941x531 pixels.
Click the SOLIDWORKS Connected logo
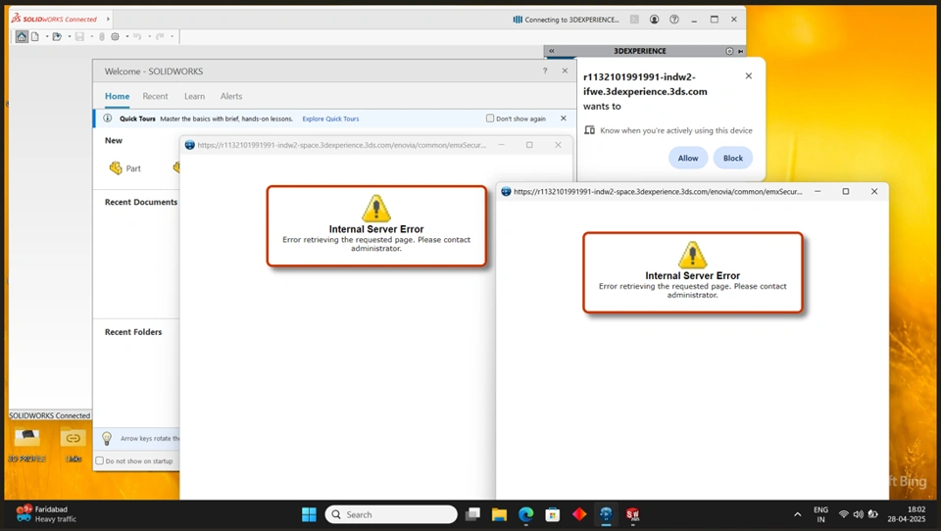pyautogui.click(x=54, y=19)
